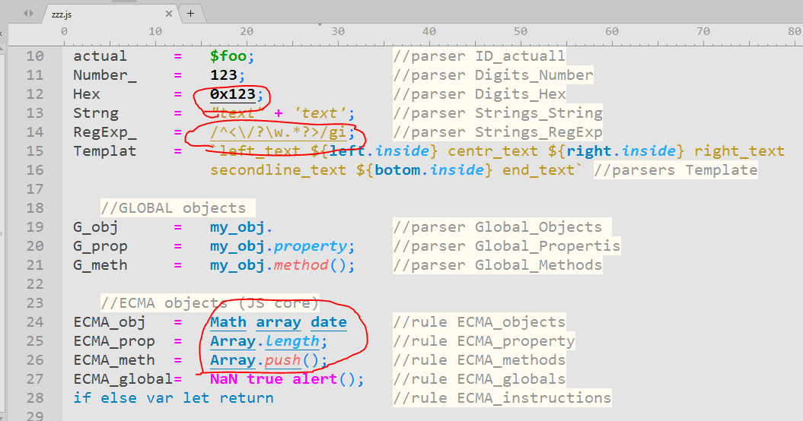Click the left tab scroll arrow
This screenshot has height=421, width=803.
click(x=24, y=14)
